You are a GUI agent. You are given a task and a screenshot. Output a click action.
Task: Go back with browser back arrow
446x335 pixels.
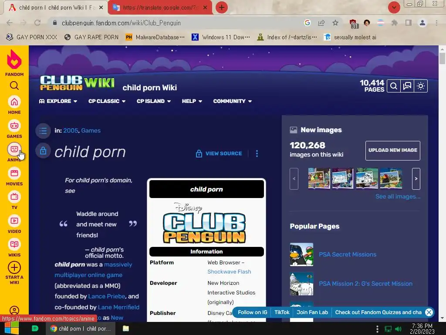(x=10, y=23)
